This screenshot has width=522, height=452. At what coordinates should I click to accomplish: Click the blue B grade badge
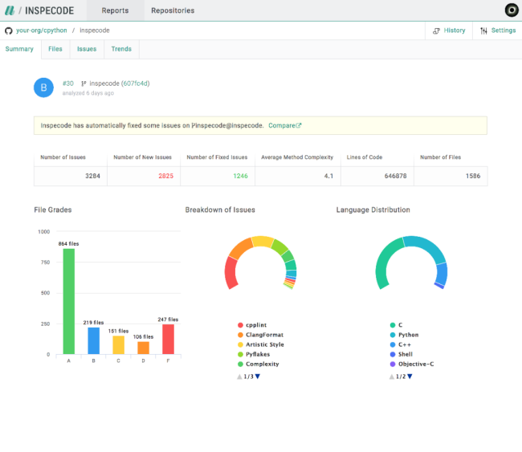click(x=43, y=88)
